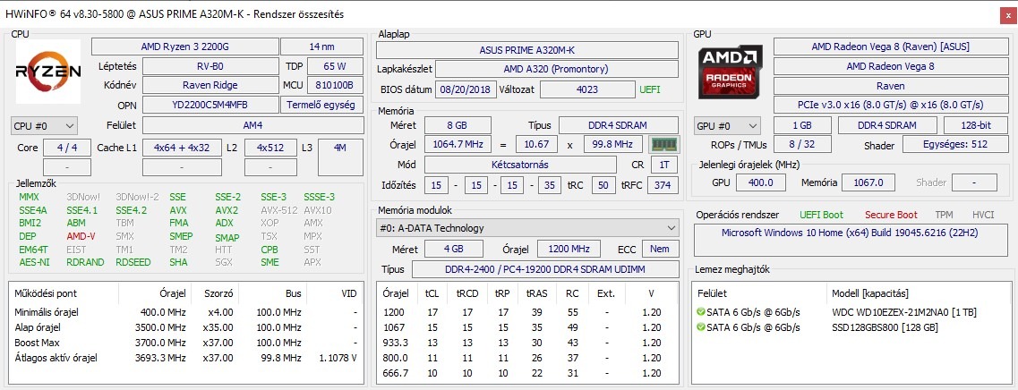The width and height of the screenshot is (1018, 390).
Task: Select the Alap órajel row
Action: coord(185,327)
